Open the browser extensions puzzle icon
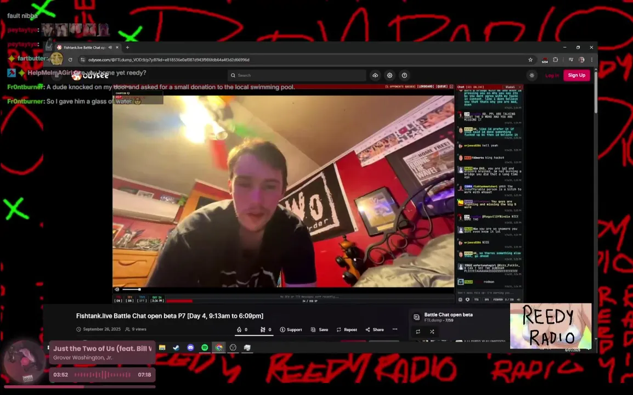This screenshot has width=633, height=395. tap(556, 60)
